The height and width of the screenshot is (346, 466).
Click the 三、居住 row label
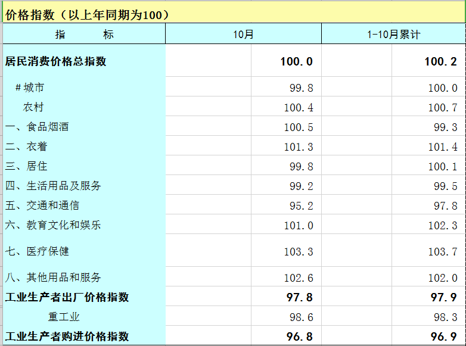coord(26,166)
